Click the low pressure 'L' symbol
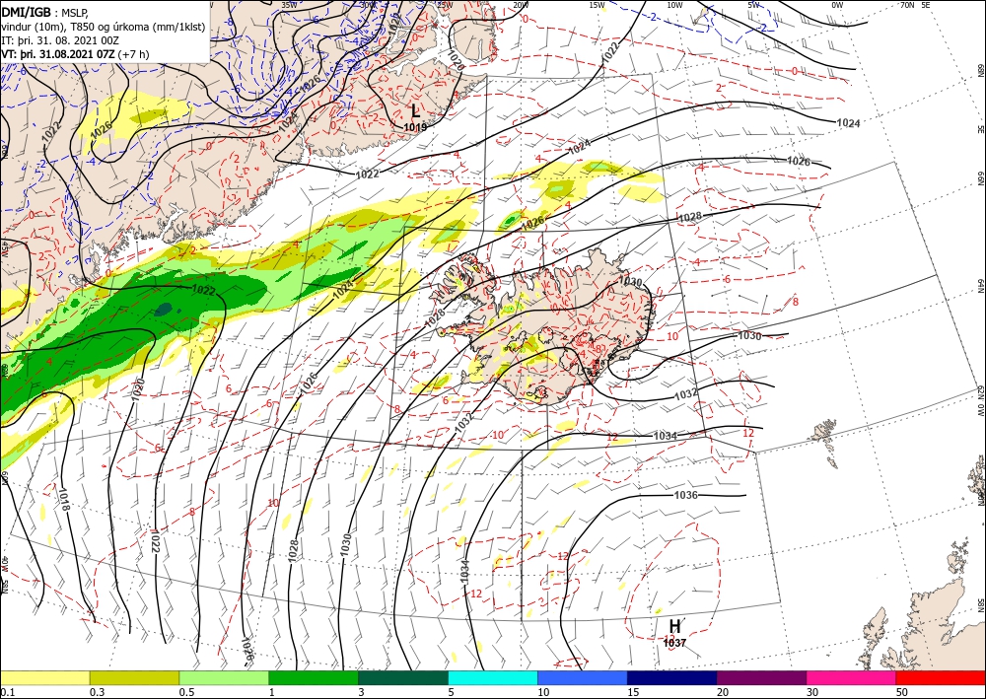The image size is (986, 699). (x=416, y=111)
